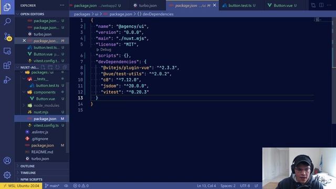
Task: Click the New File icon in NUXT-AG header
Action: pyautogui.click(x=43, y=67)
